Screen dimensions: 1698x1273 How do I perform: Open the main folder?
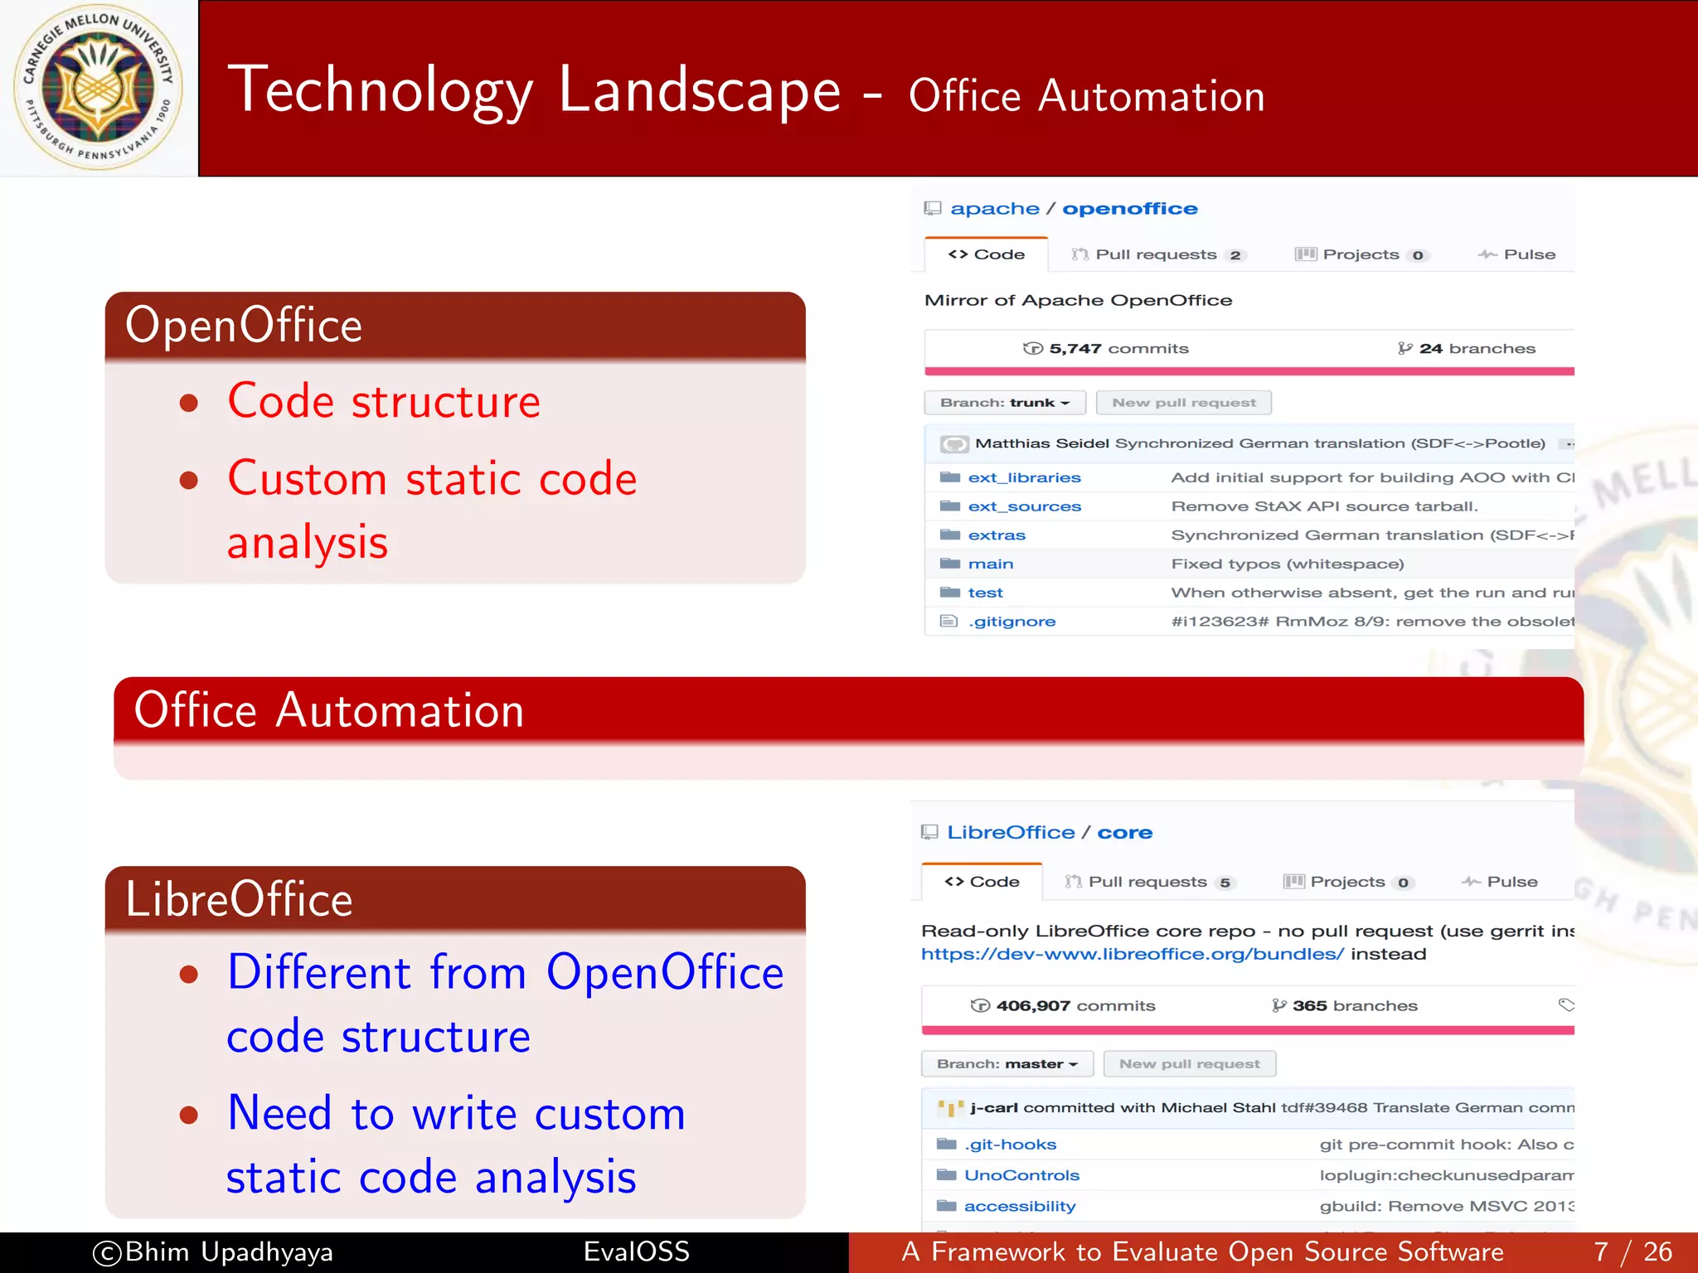tap(991, 564)
